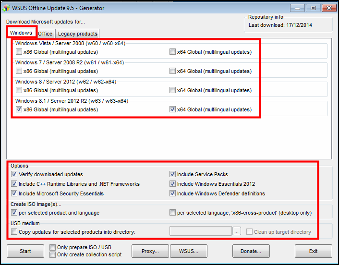The width and height of the screenshot is (339, 265).
Task: Toggle Include Windows Defender definitions checkbox
Action: point(173,193)
